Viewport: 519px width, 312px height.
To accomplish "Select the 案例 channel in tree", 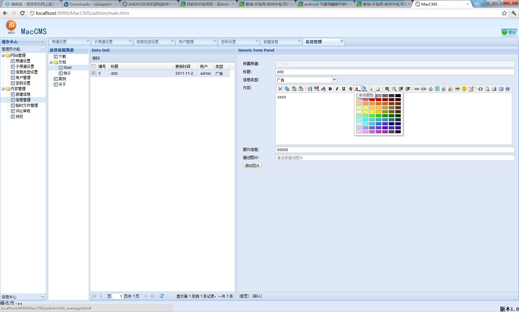I will pyautogui.click(x=62, y=79).
